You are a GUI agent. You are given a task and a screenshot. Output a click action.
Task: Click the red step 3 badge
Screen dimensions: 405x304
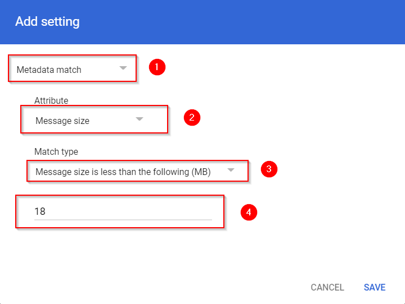(x=269, y=169)
